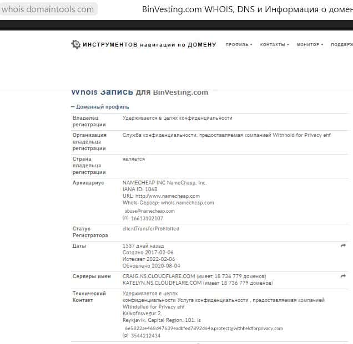Screen dimensions: 353x344
Task: Click the clientTransferProhibited status text
Action: (x=151, y=229)
